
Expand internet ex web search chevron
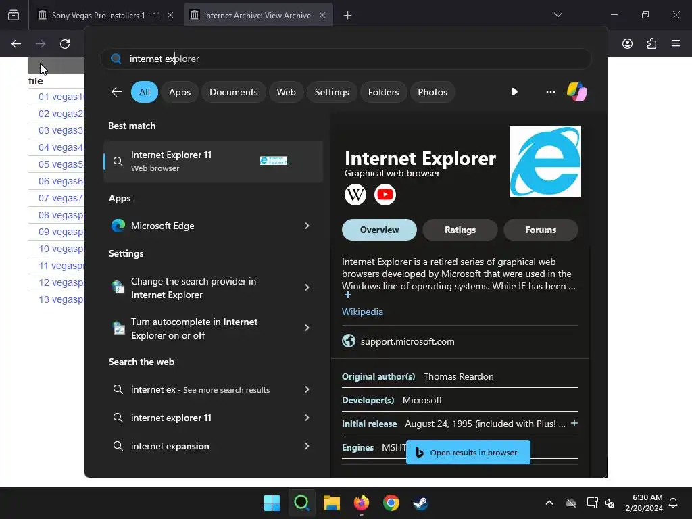(307, 389)
